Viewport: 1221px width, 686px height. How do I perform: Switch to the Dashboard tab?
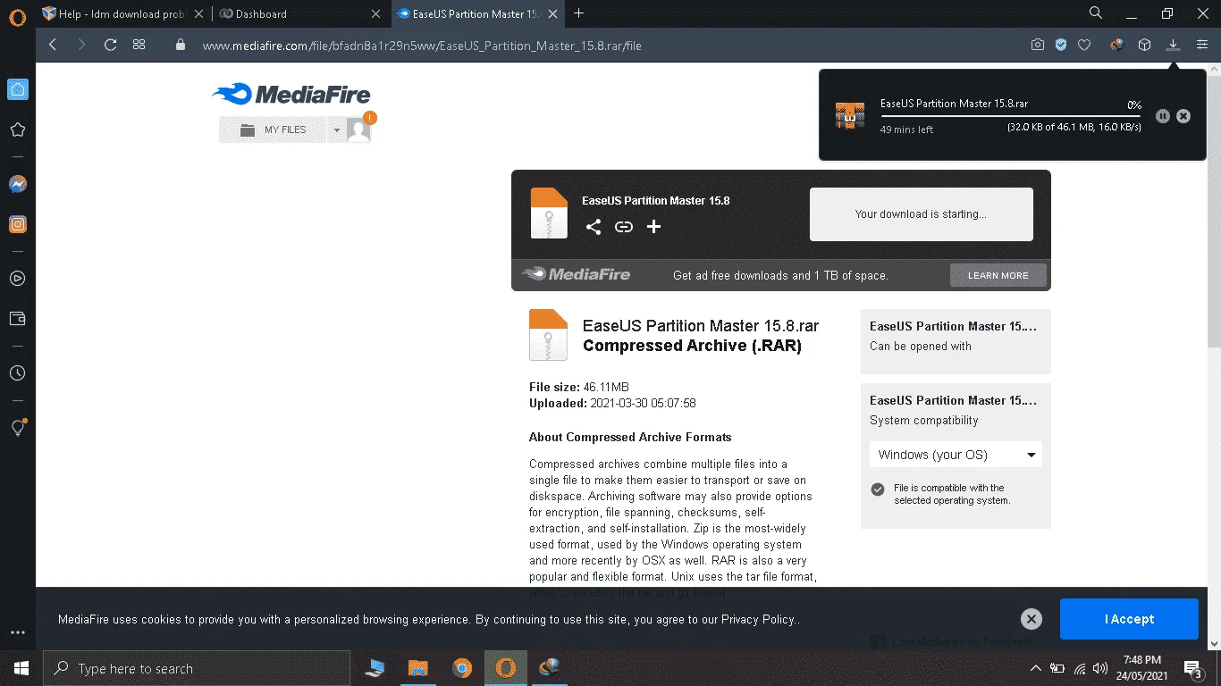click(301, 13)
